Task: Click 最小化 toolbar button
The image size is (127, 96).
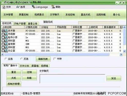Action: pos(116,15)
